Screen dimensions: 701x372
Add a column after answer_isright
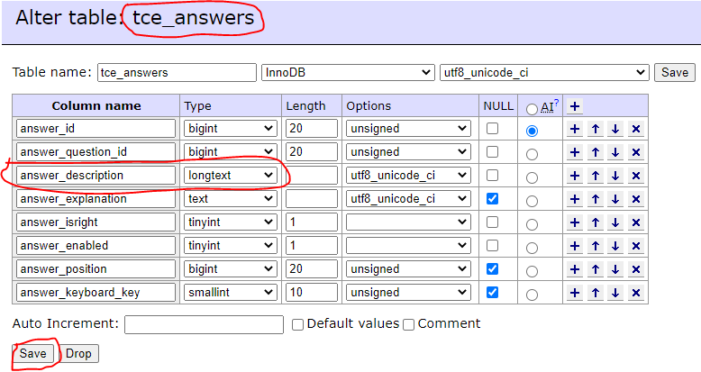pyautogui.click(x=575, y=222)
